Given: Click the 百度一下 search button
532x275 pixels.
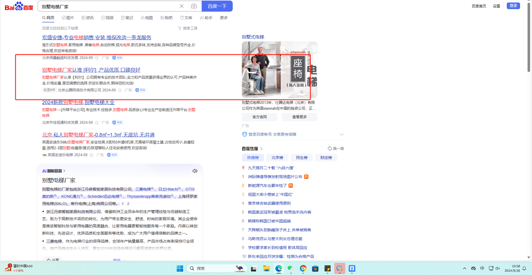Looking at the screenshot, I should 217,6.
